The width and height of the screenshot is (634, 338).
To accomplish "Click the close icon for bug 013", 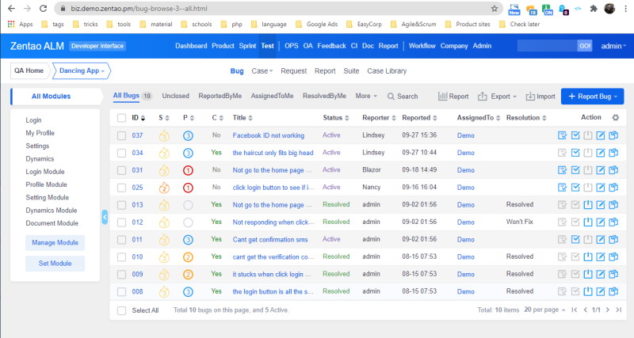I will [x=588, y=204].
